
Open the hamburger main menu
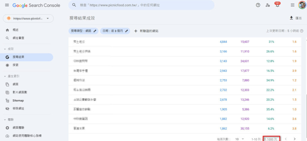point(7,5)
